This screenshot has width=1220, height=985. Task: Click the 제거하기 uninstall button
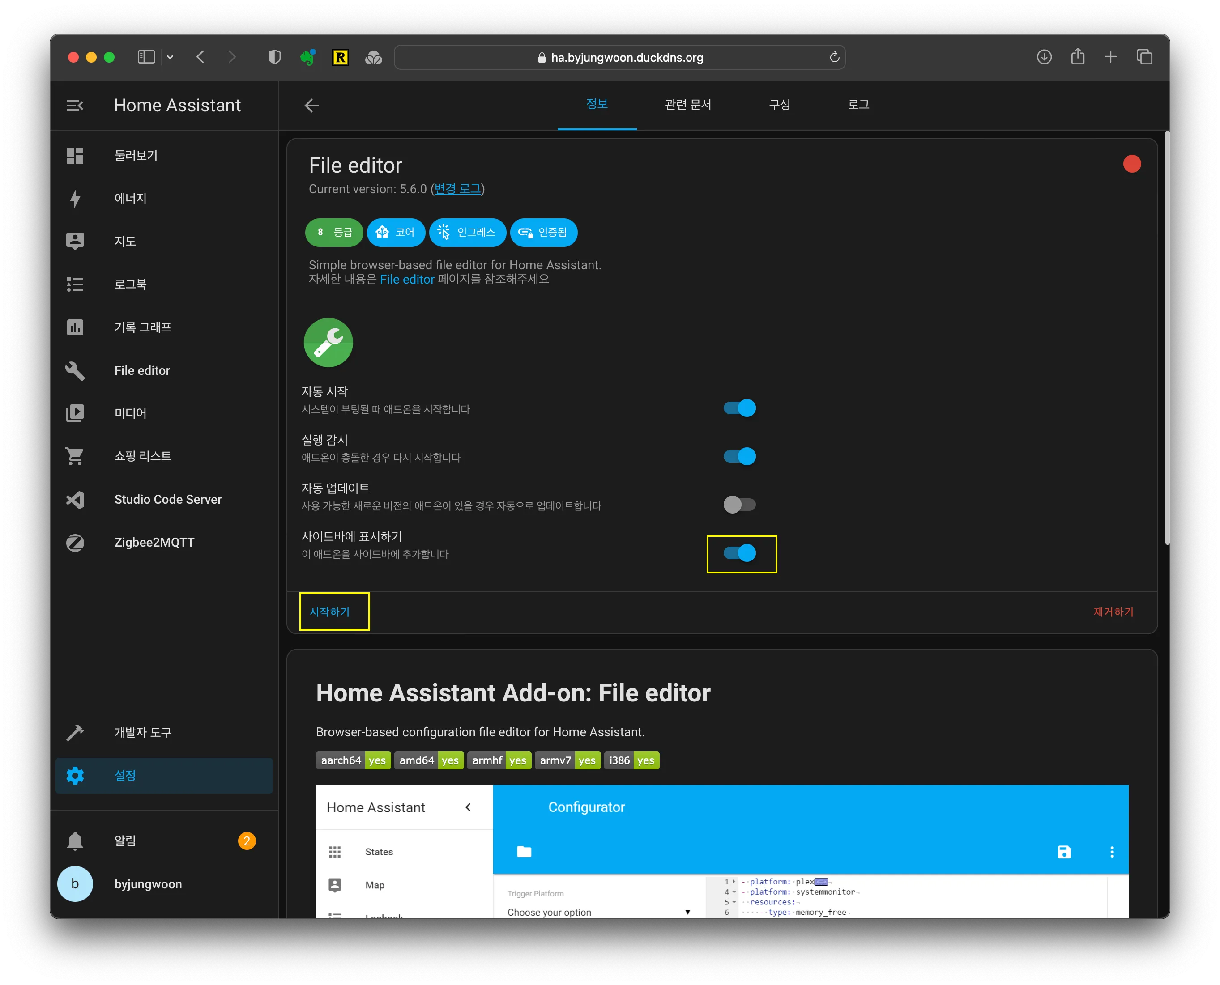click(x=1113, y=611)
